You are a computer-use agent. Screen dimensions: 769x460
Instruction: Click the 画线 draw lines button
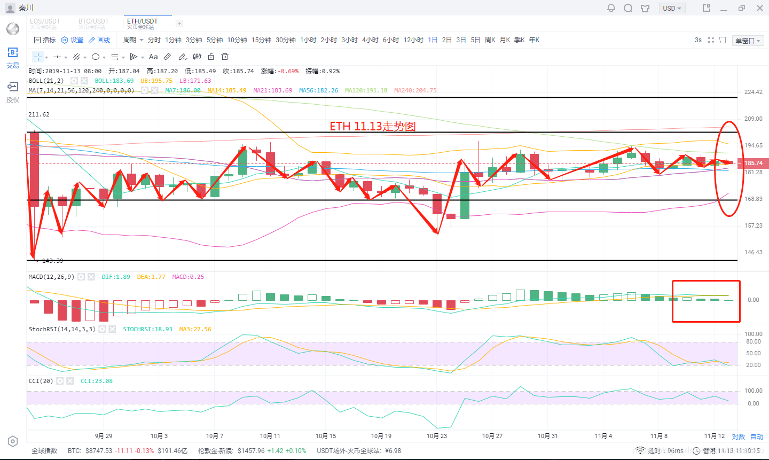(99, 40)
